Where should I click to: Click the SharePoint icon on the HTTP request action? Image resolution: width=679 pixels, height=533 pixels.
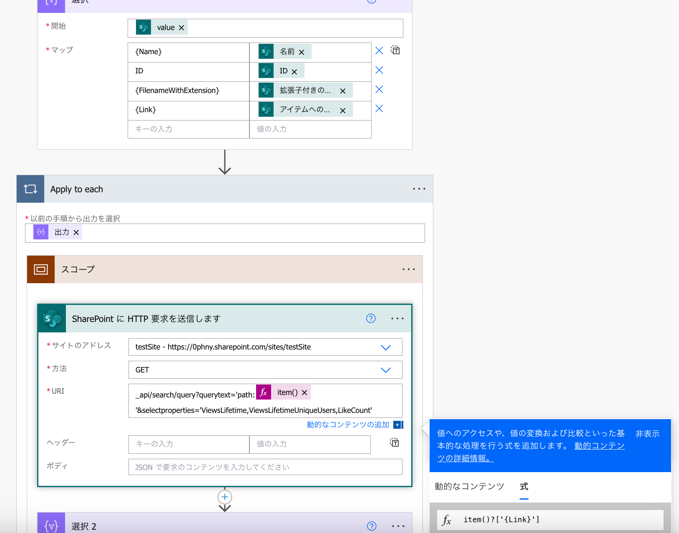click(x=51, y=318)
